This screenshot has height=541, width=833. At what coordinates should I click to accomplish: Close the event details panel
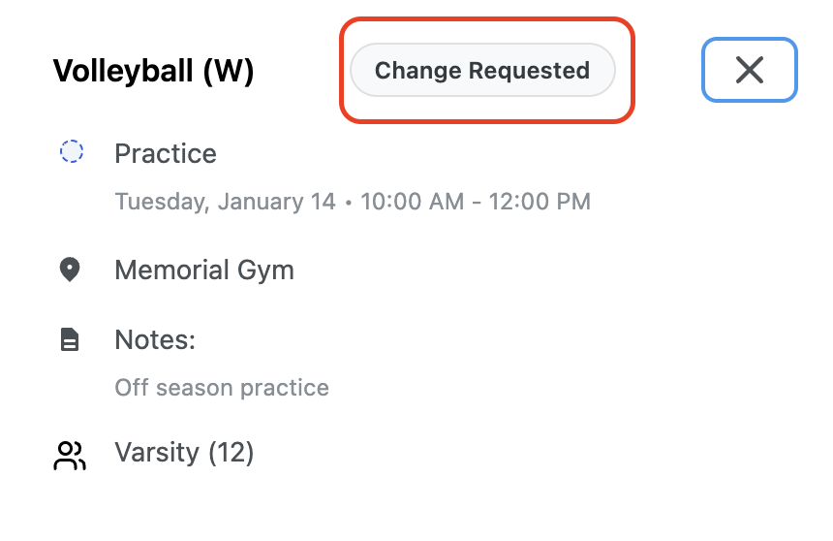point(749,70)
